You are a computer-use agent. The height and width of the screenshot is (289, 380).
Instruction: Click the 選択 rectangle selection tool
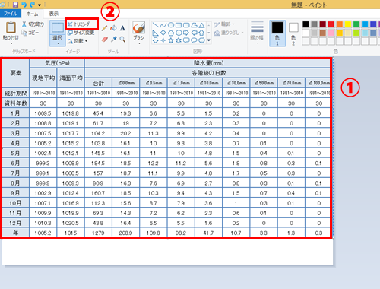(x=58, y=27)
